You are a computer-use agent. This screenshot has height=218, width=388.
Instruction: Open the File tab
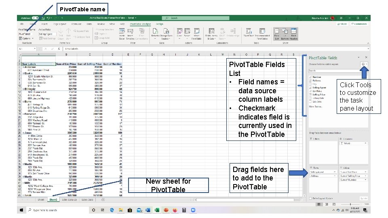[22, 24]
